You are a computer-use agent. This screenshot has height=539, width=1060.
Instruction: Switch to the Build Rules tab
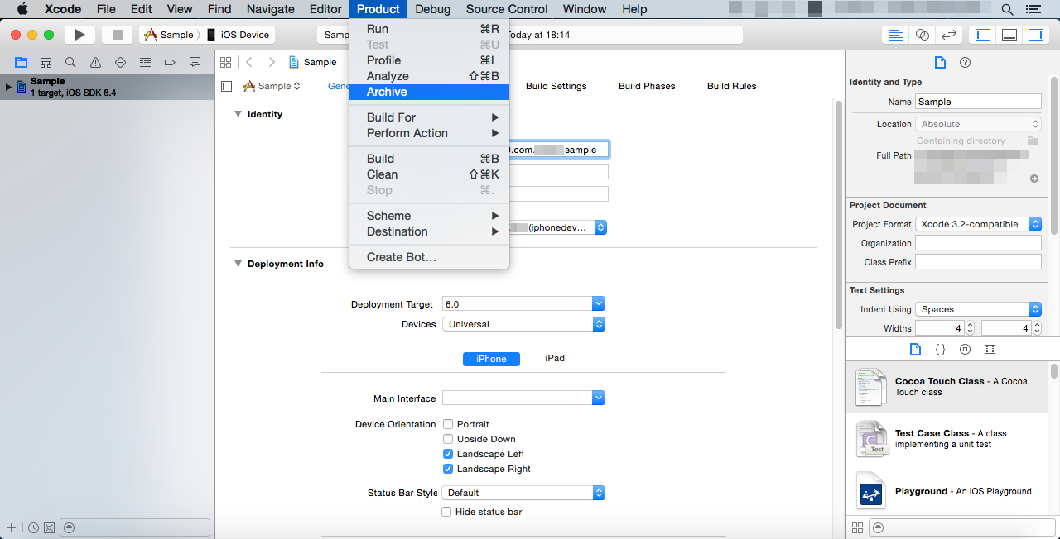731,86
